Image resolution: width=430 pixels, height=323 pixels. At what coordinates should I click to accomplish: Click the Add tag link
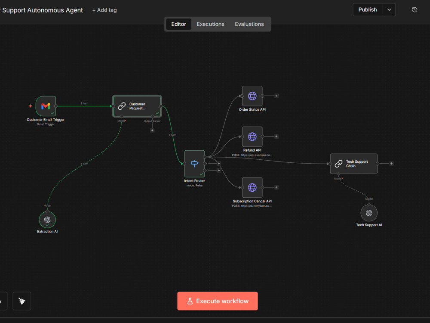tap(104, 10)
